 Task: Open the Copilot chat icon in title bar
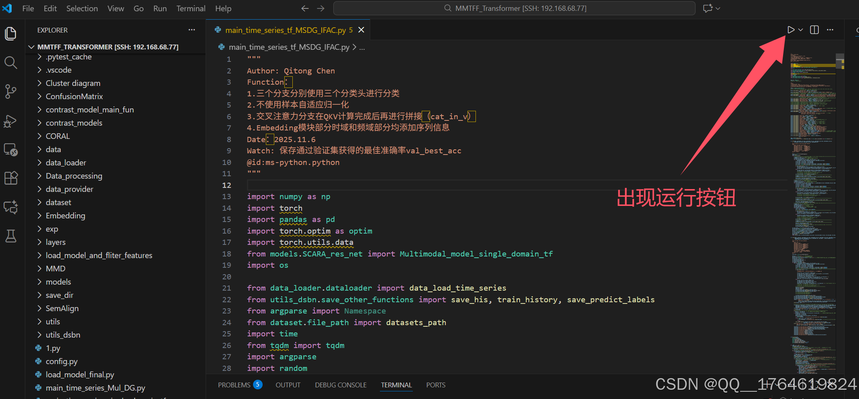click(708, 8)
